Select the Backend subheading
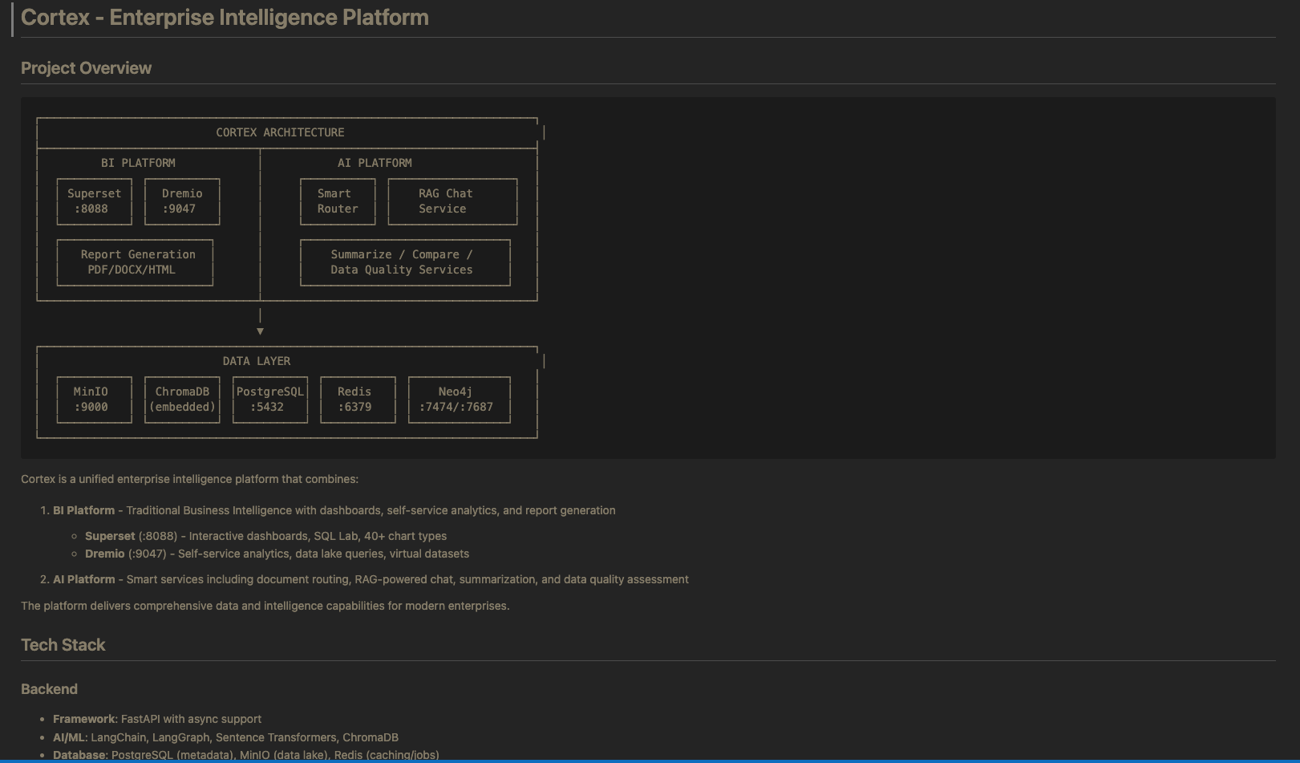 click(49, 688)
